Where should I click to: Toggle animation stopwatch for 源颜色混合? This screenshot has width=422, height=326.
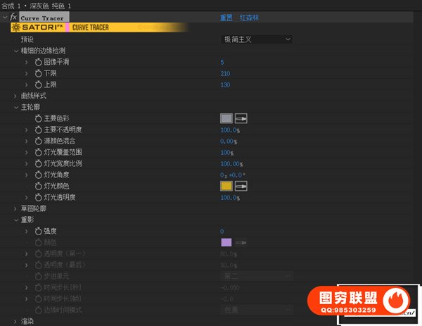coord(39,141)
